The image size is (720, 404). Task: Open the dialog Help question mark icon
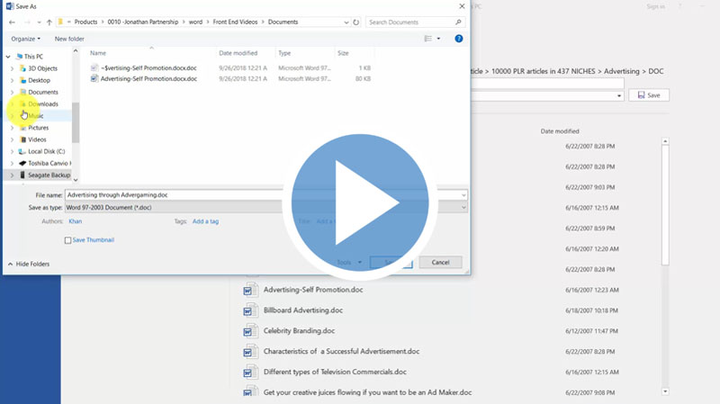click(459, 39)
